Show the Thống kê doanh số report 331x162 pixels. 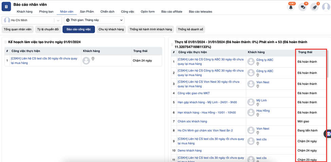[x=190, y=29]
